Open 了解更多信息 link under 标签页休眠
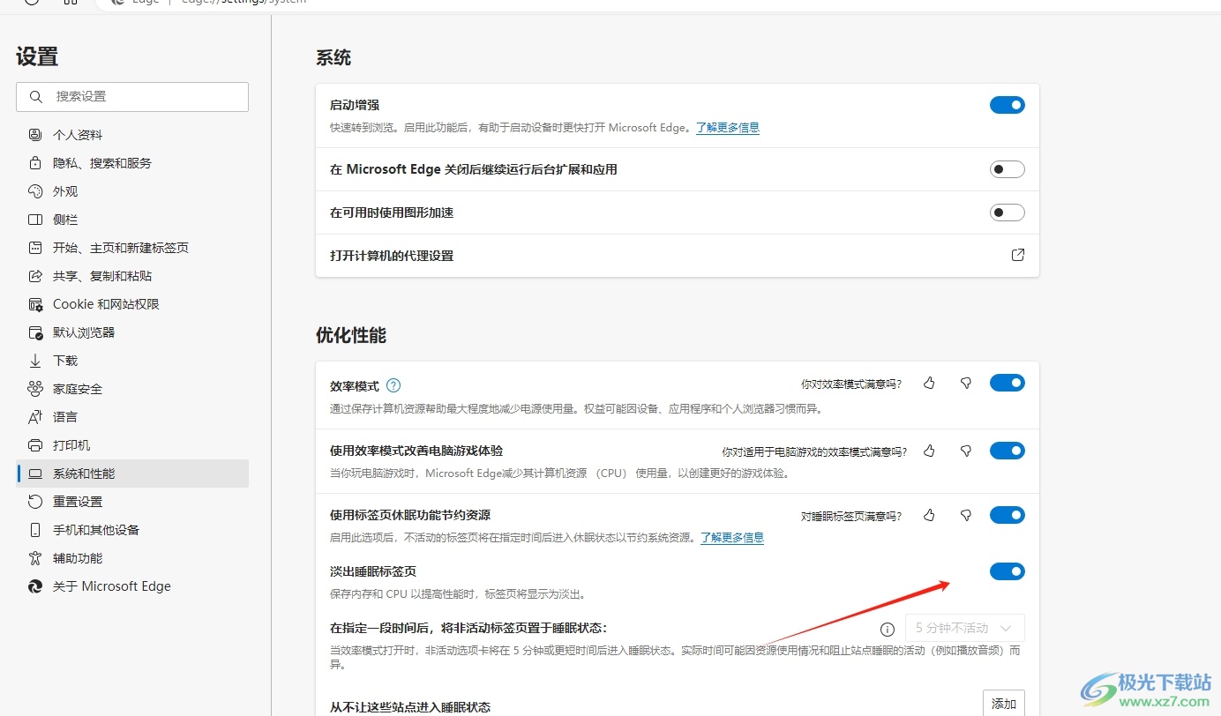 [x=732, y=537]
